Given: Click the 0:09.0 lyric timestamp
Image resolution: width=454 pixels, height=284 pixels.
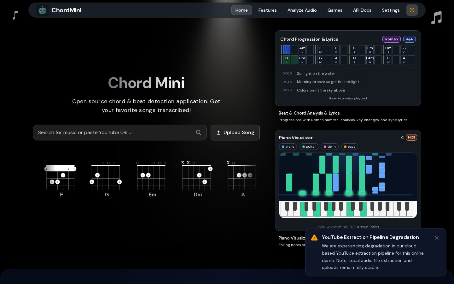Looking at the screenshot, I should (x=287, y=90).
